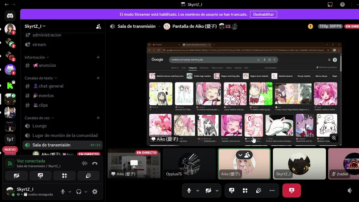Adjust stream volume speaker icon
Viewport: 359px width, 202px height.
[x=350, y=190]
